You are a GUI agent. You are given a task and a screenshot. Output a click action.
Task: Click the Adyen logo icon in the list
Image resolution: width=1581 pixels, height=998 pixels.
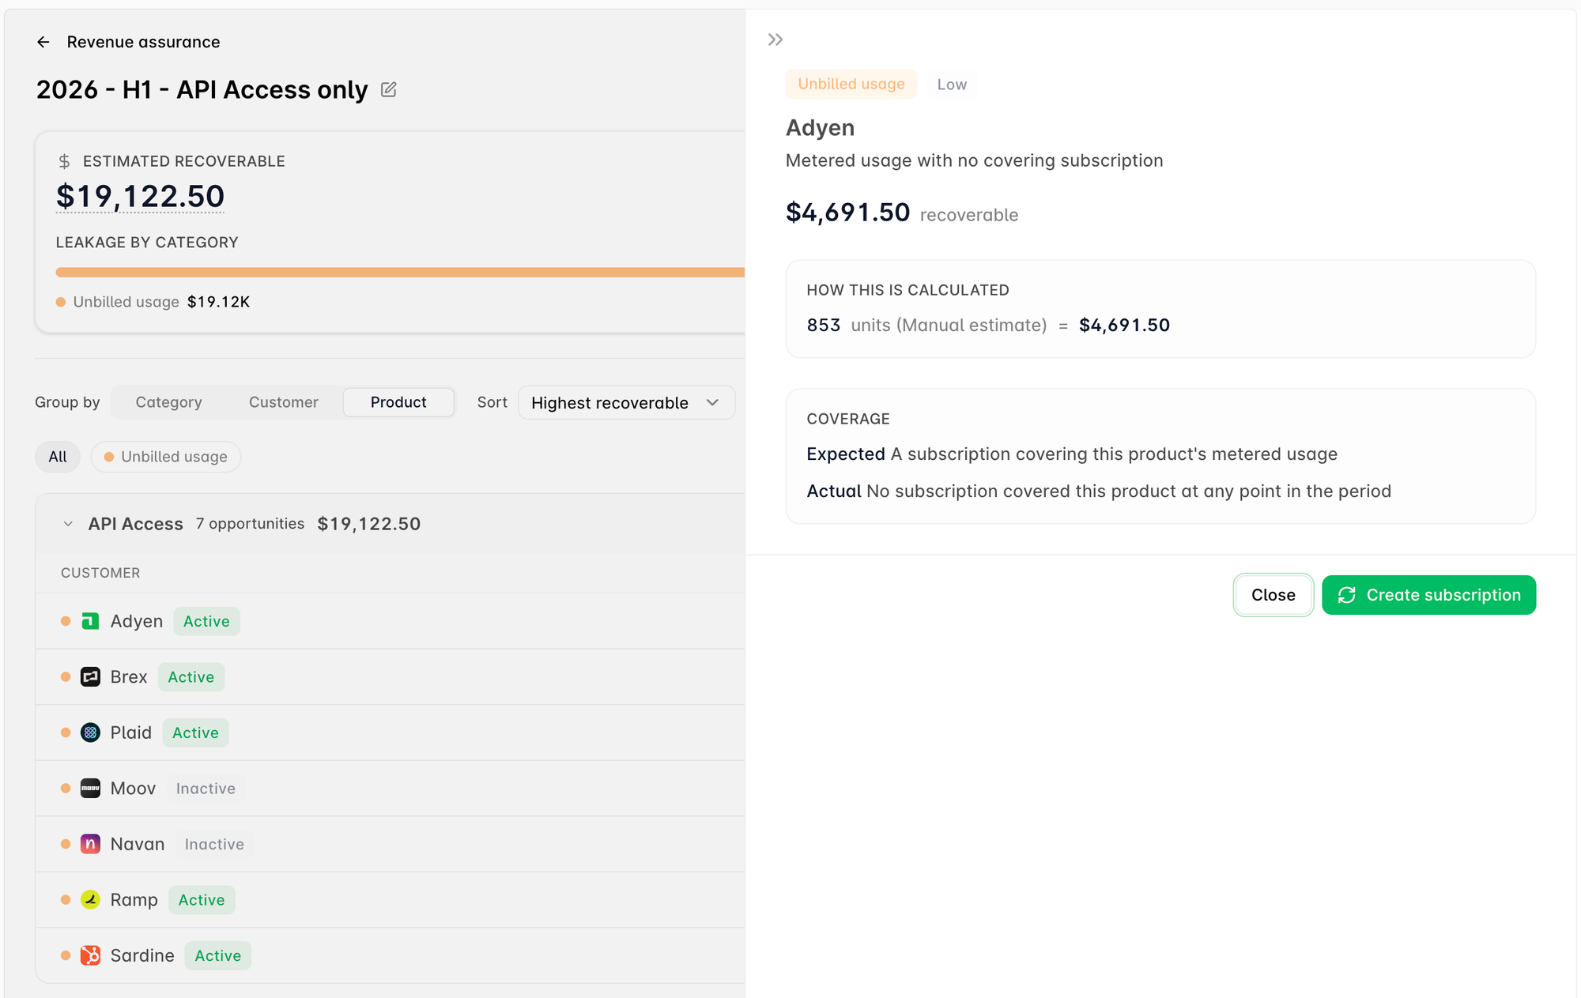[x=90, y=622]
